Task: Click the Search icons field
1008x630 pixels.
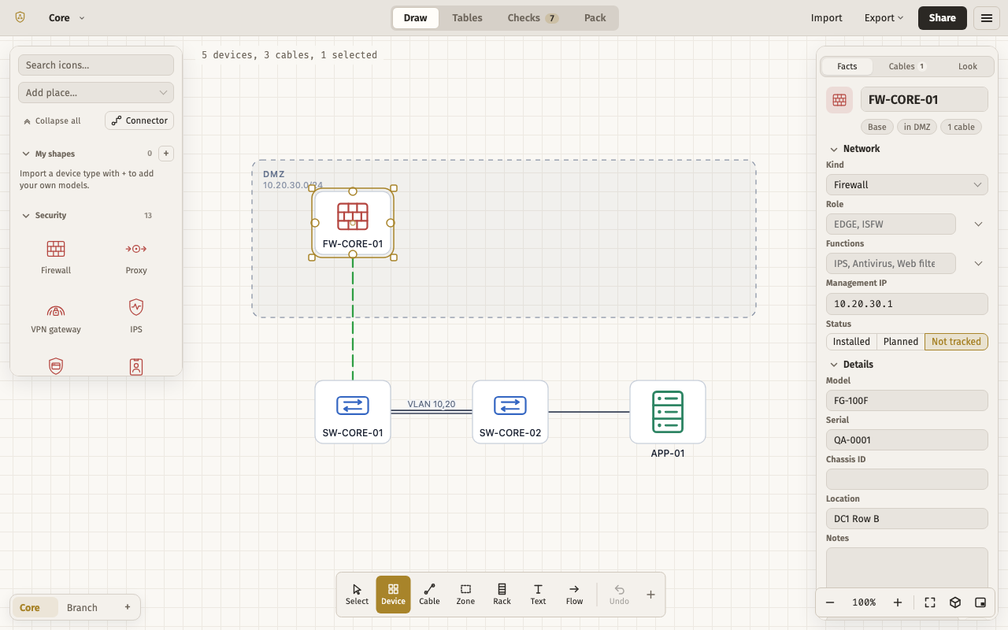Action: 96,65
